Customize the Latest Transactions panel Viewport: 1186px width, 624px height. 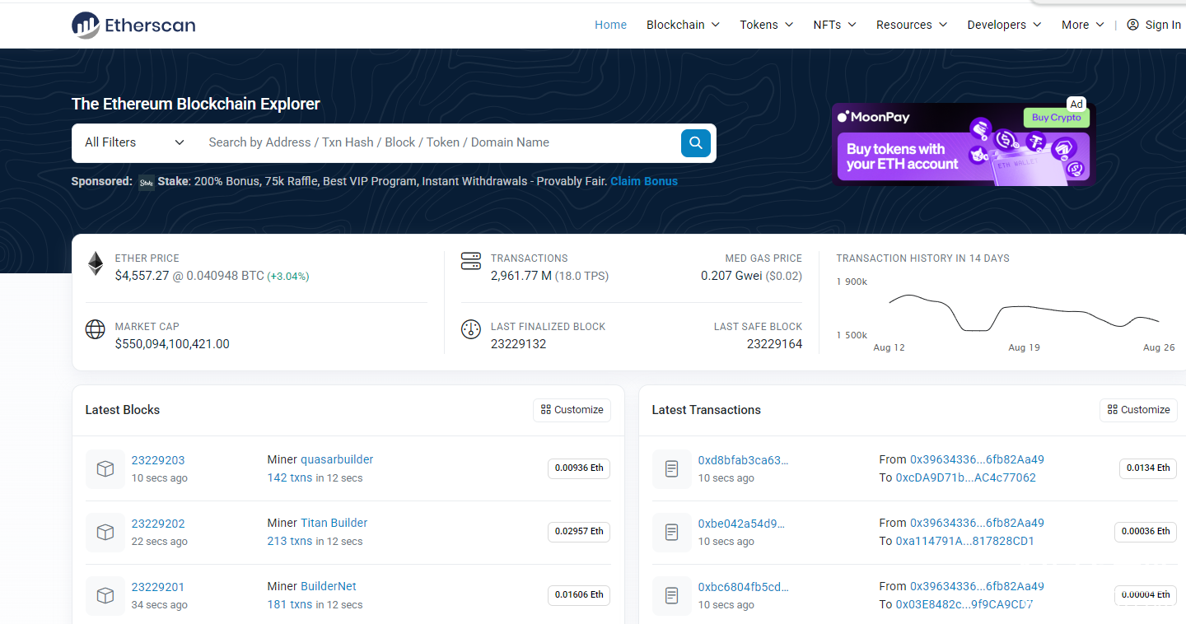pos(1138,410)
